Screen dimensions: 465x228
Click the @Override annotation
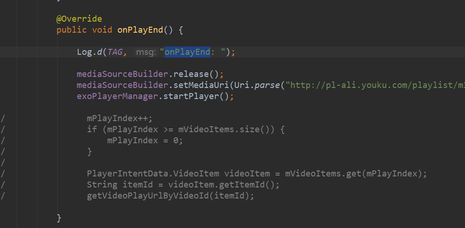tap(79, 19)
